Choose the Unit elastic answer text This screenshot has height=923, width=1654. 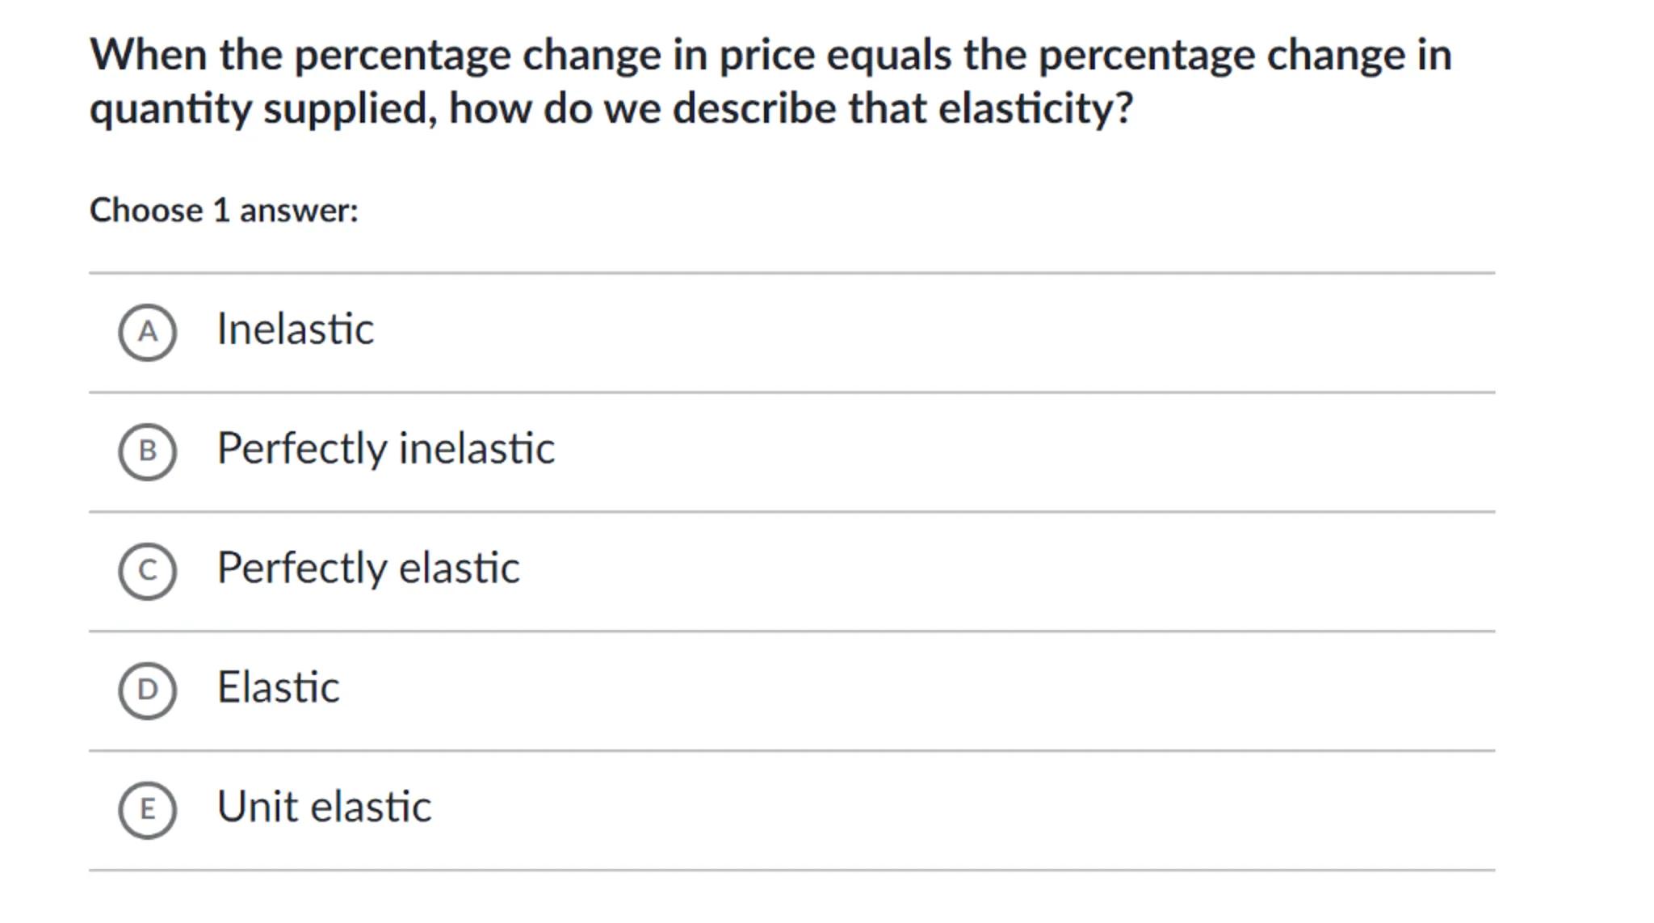(x=324, y=807)
